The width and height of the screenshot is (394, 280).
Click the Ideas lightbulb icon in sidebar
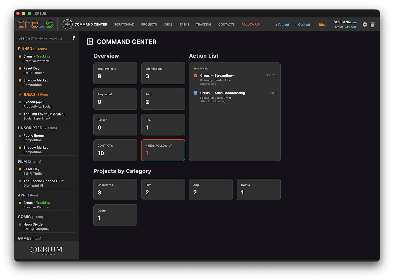pyautogui.click(x=20, y=94)
